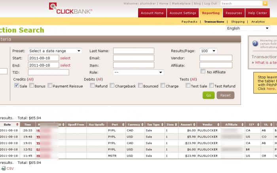The width and height of the screenshot is (277, 173).
Task: Click the CSV export spreadsheet icon
Action: tap(3, 168)
